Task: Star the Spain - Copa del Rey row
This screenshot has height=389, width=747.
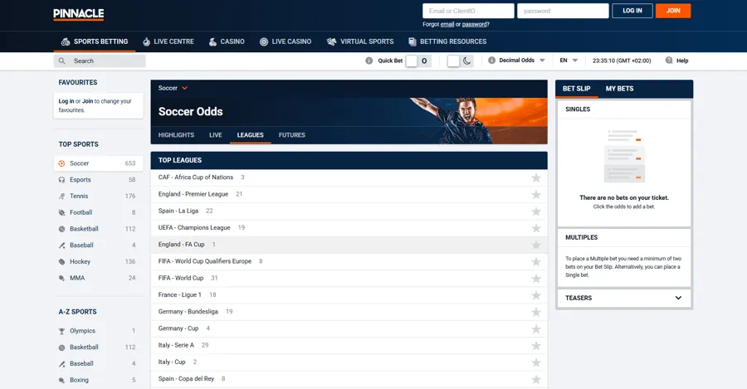Action: [536, 380]
